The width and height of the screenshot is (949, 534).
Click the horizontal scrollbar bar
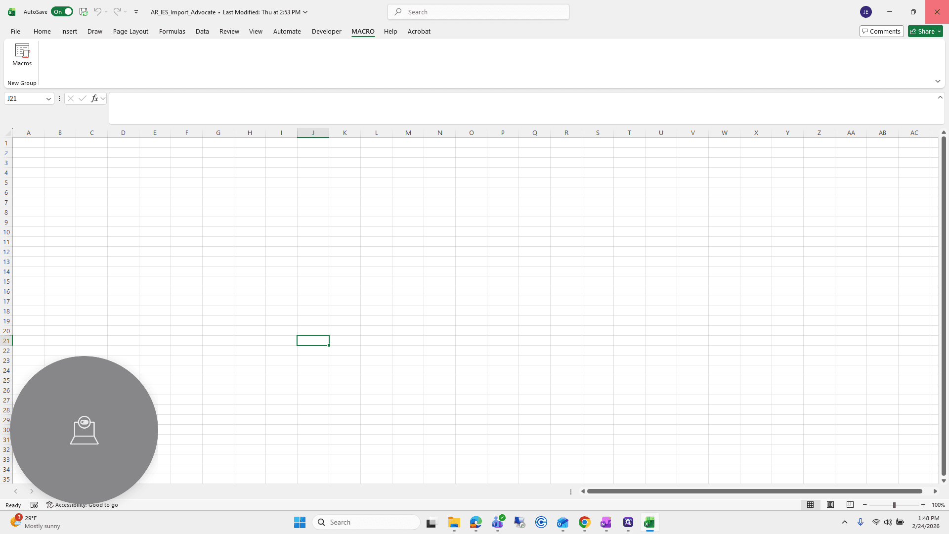754,491
